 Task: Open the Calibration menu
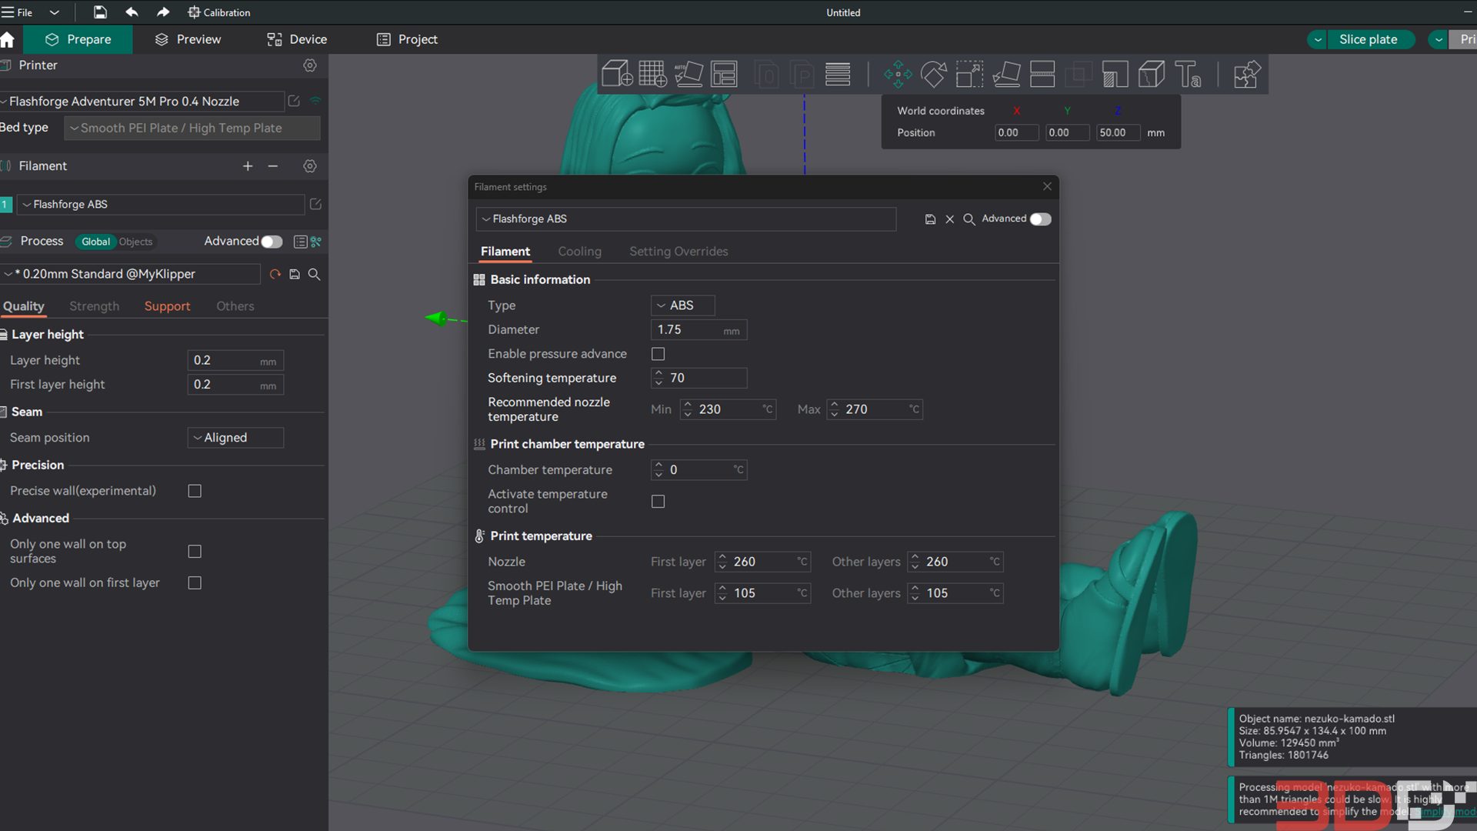click(x=219, y=12)
